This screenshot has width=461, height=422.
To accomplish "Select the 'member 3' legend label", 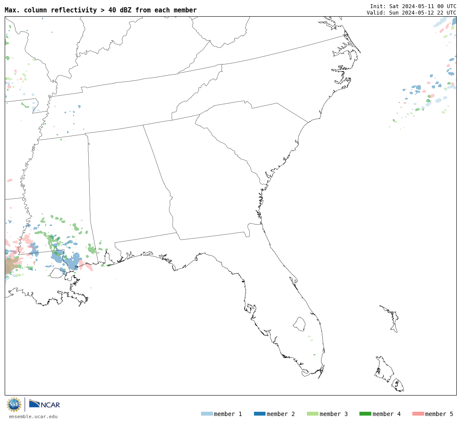I will click(x=334, y=414).
